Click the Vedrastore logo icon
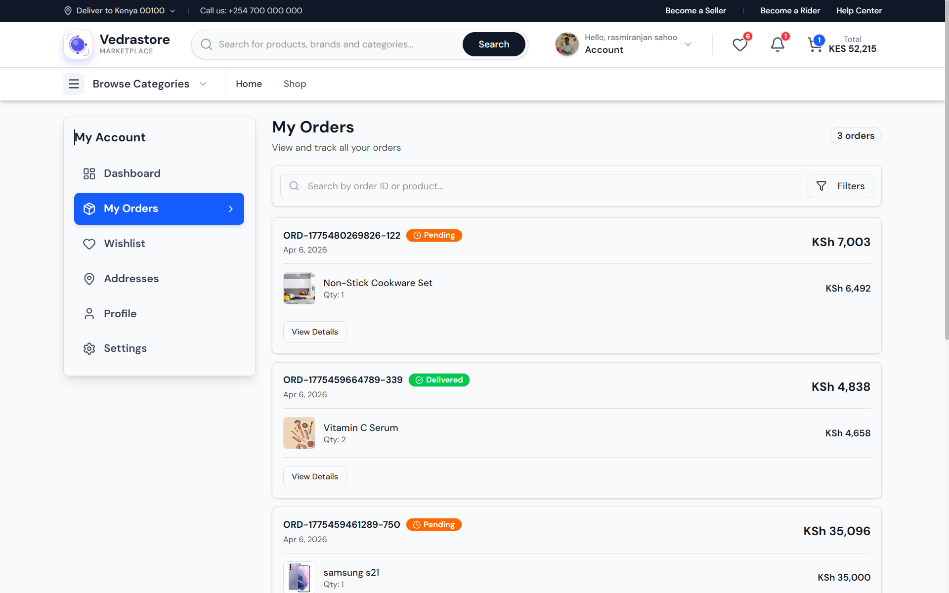 pos(78,44)
